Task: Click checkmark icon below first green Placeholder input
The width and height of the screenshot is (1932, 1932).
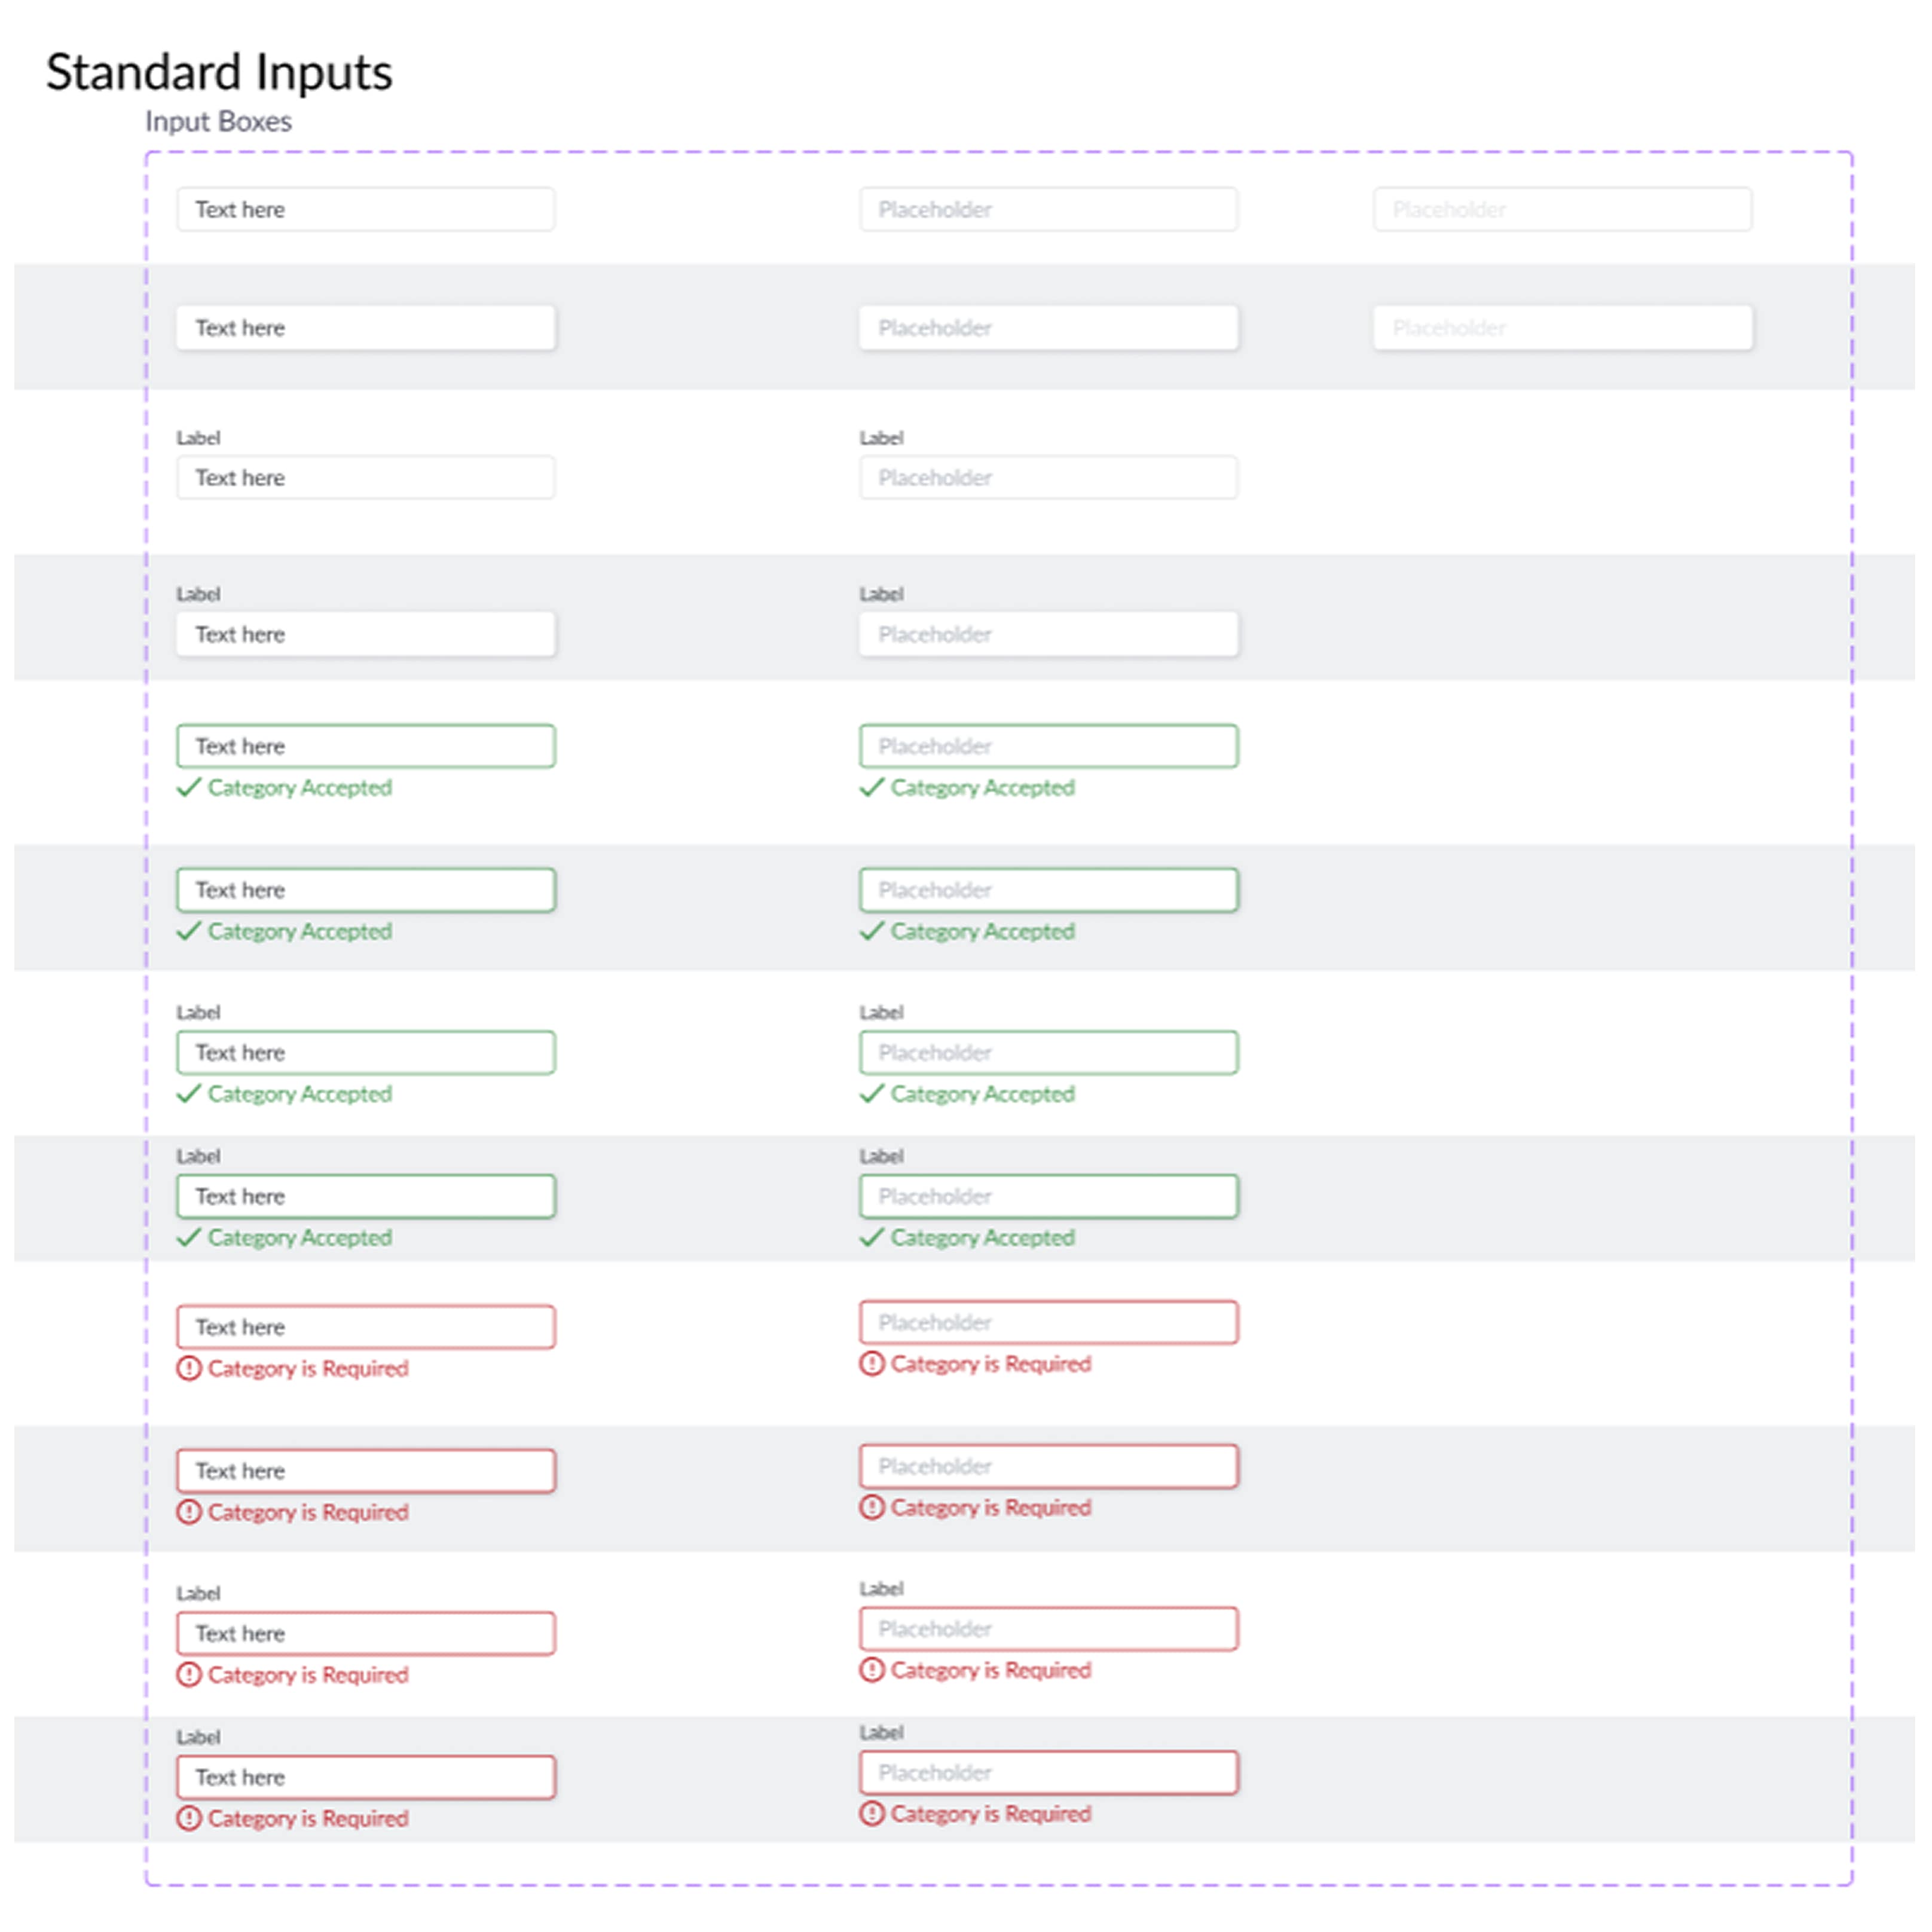Action: click(x=872, y=788)
